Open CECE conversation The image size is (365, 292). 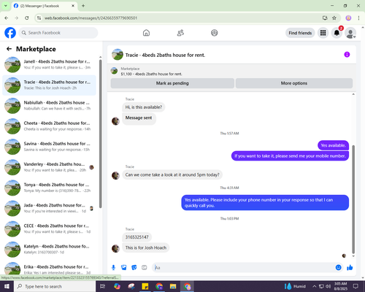point(49,229)
